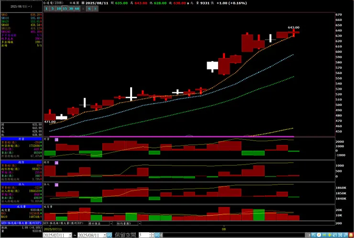Select the 成交量 blue panel header
This screenshot has width=354, height=238.
[22, 207]
